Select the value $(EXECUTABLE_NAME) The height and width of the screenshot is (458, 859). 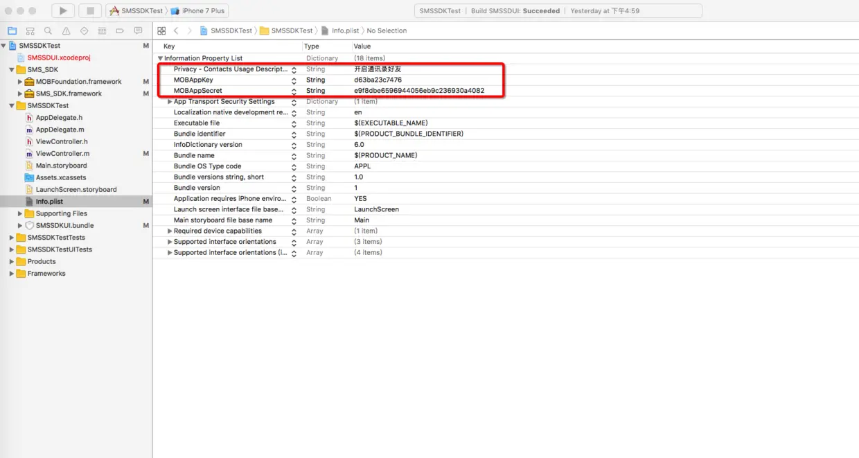391,123
